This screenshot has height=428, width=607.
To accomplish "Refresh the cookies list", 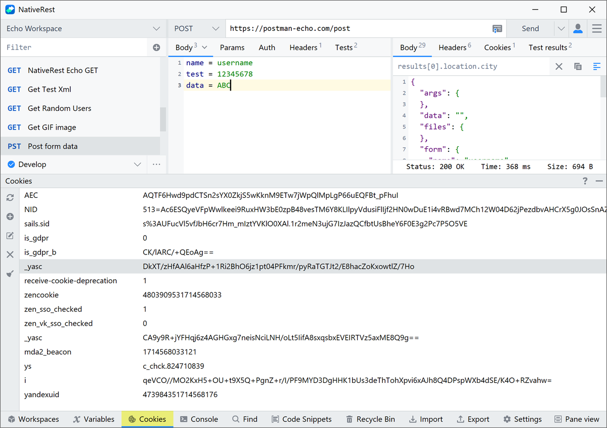I will point(10,197).
